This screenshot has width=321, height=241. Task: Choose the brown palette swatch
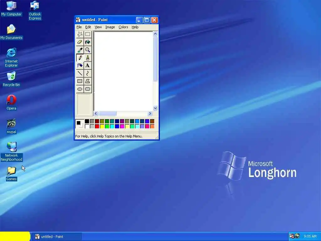pyautogui.click(x=152, y=121)
